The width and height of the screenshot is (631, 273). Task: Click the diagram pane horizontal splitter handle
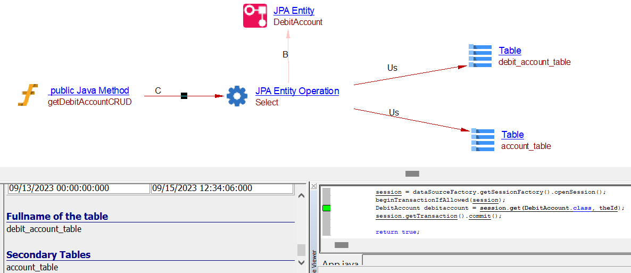pos(412,173)
